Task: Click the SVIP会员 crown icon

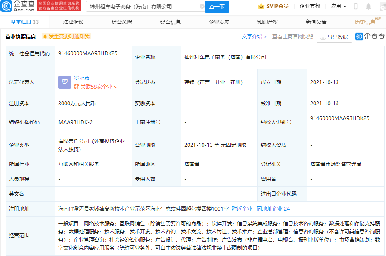Action: 261,7
